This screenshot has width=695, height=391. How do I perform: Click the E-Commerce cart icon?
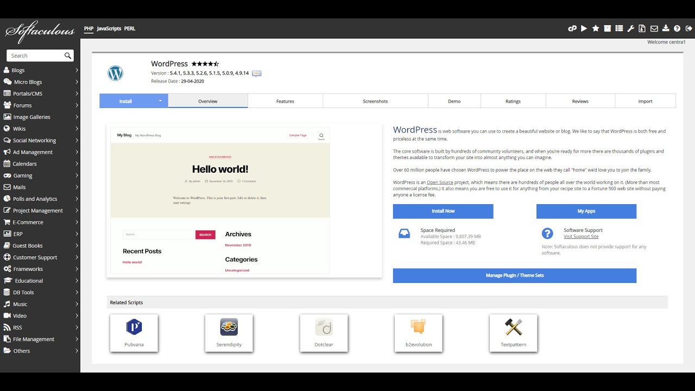[7, 222]
